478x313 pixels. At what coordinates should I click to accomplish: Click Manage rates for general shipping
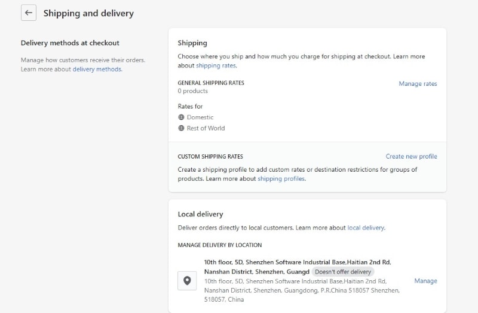coord(418,84)
